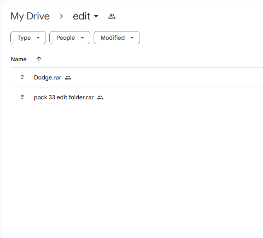The image size is (263, 238).
Task: Sort by the Name column header
Action: point(19,59)
